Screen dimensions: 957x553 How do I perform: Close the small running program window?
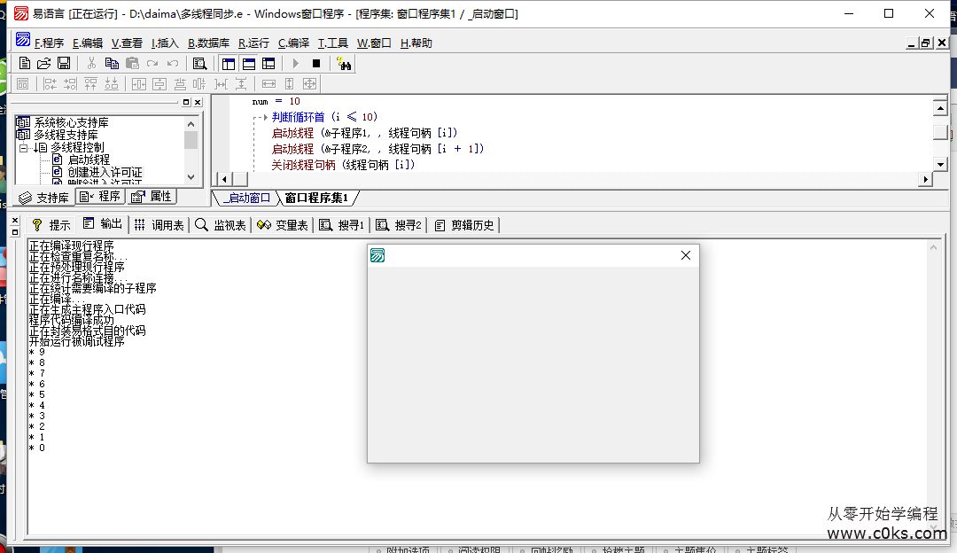click(x=685, y=255)
